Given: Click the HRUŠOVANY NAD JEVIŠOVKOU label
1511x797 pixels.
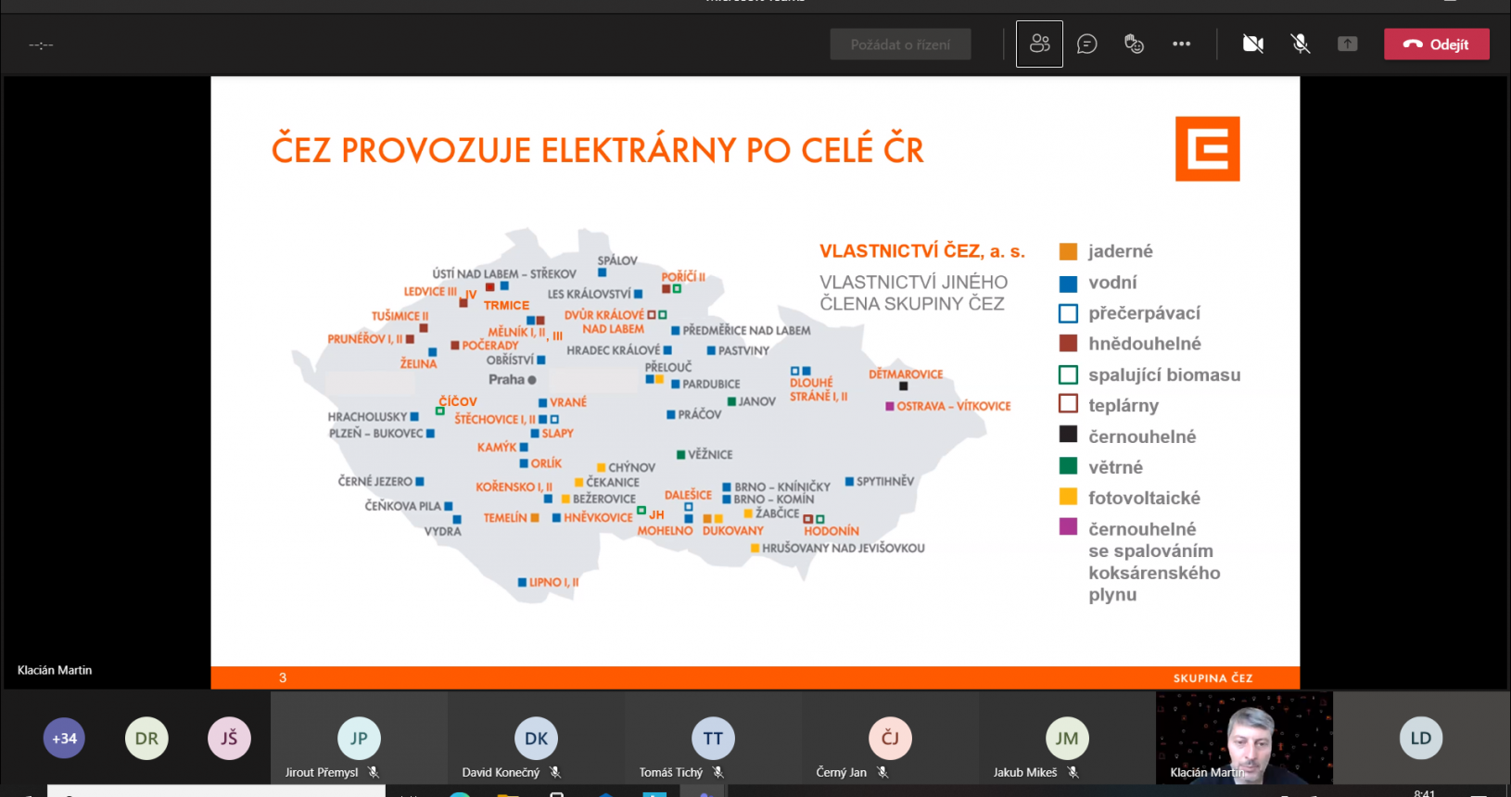Looking at the screenshot, I should coord(844,549).
